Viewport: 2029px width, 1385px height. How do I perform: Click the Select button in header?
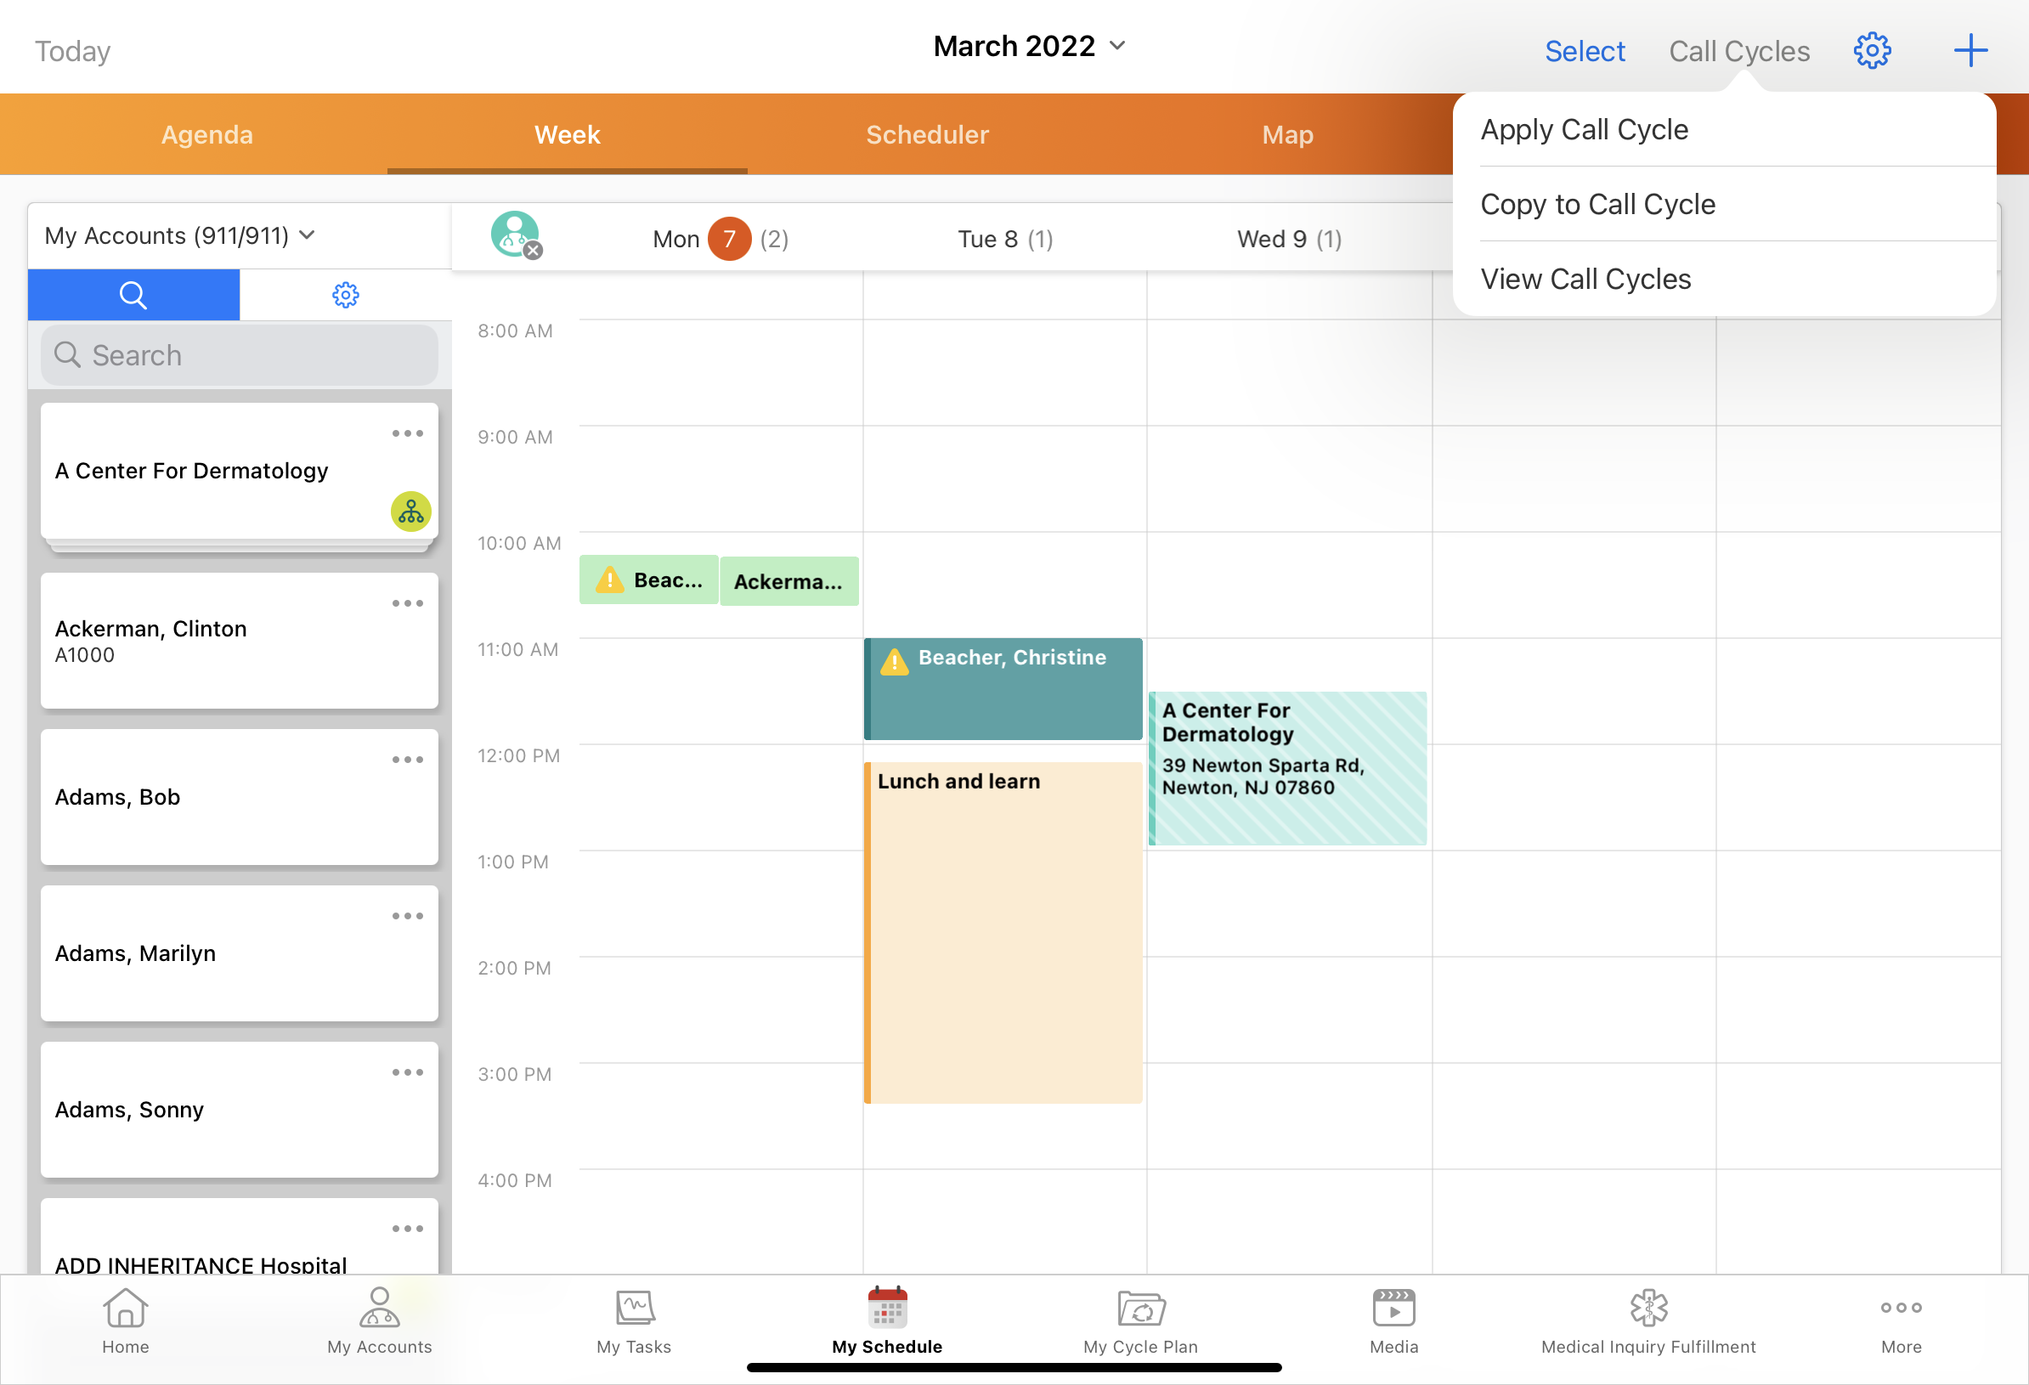(x=1584, y=52)
